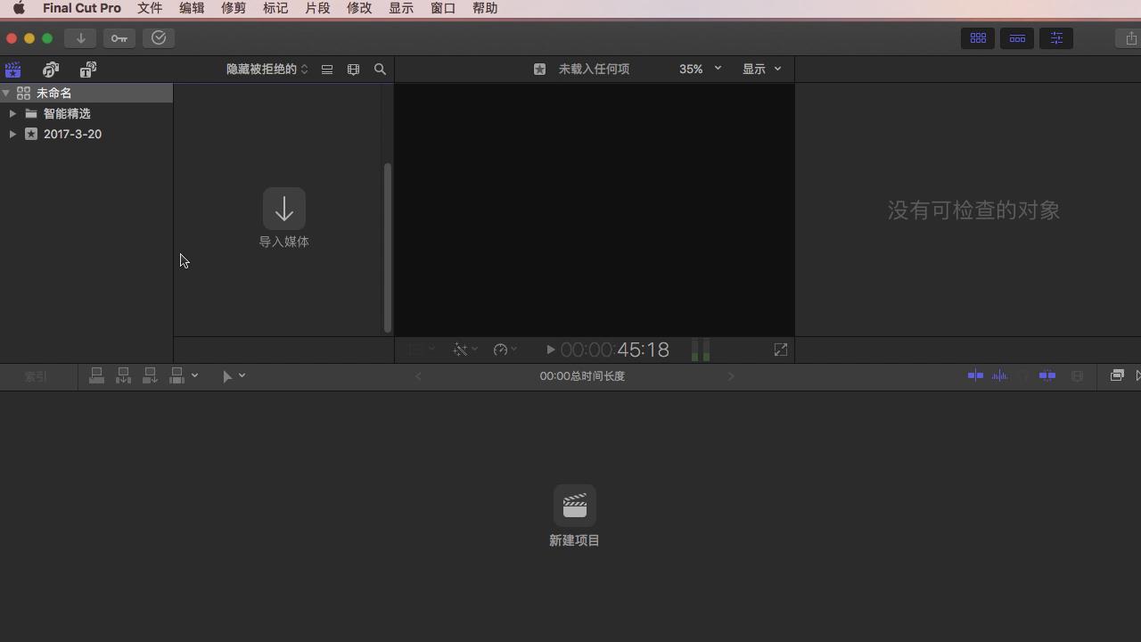Viewport: 1141px width, 642px height.
Task: Open the 修改 menu
Action: [359, 8]
